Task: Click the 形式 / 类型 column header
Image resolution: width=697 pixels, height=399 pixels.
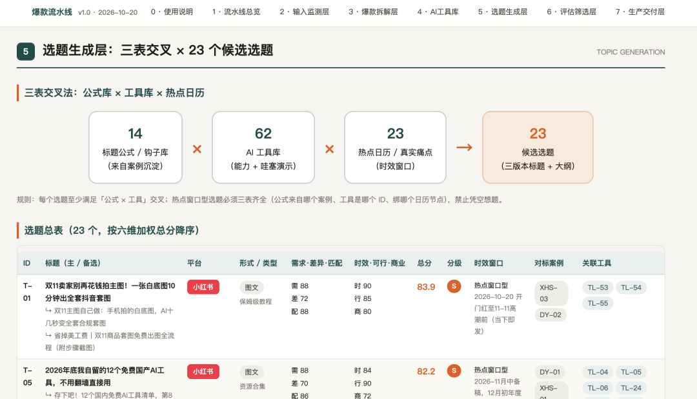Action: click(258, 263)
